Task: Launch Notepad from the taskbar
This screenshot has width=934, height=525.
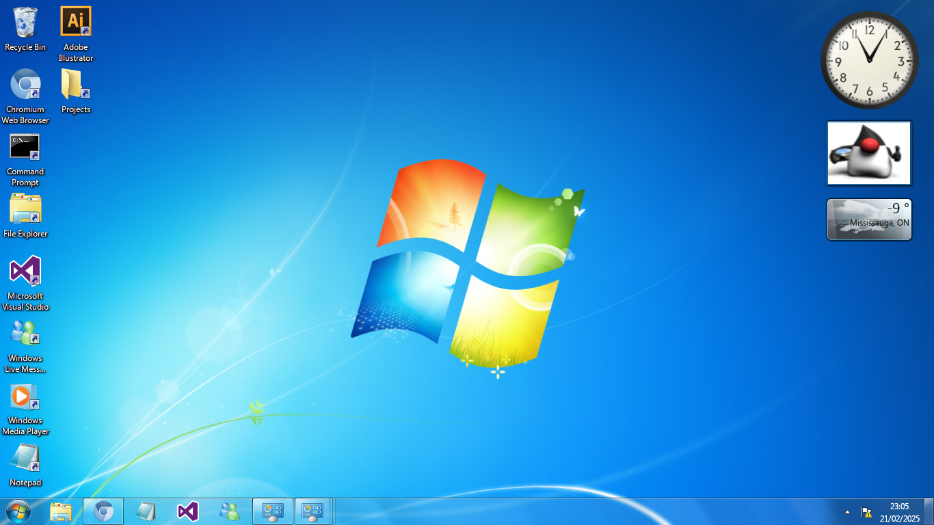Action: pos(146,511)
